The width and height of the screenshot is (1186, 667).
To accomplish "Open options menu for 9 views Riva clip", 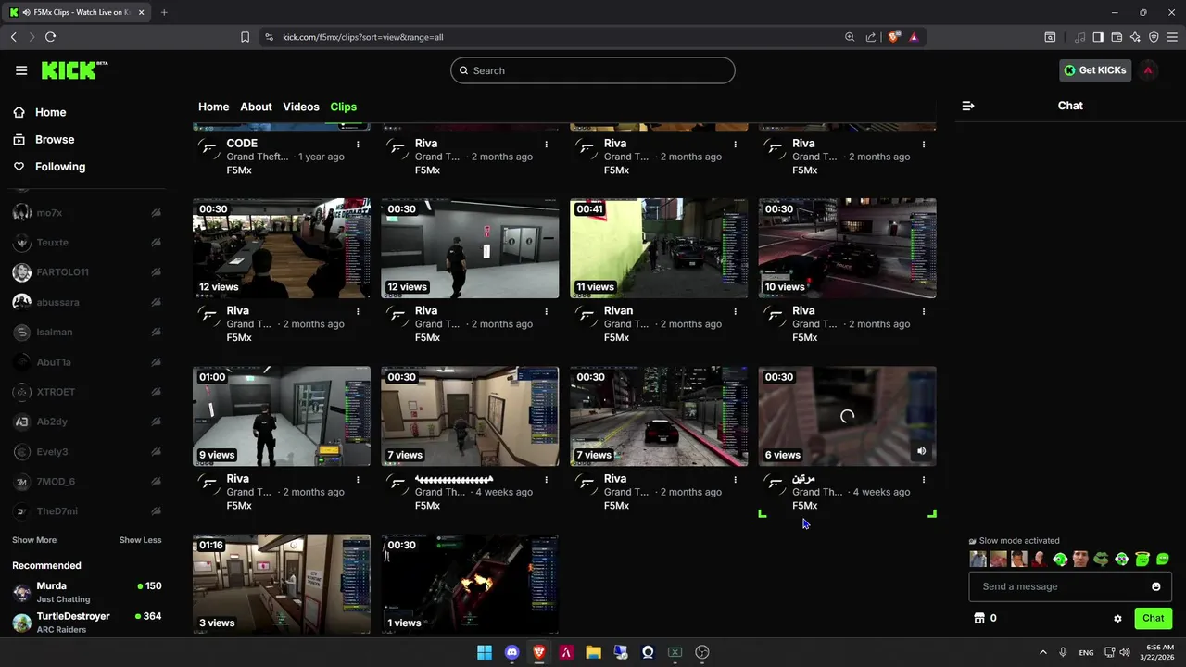I will point(359,480).
